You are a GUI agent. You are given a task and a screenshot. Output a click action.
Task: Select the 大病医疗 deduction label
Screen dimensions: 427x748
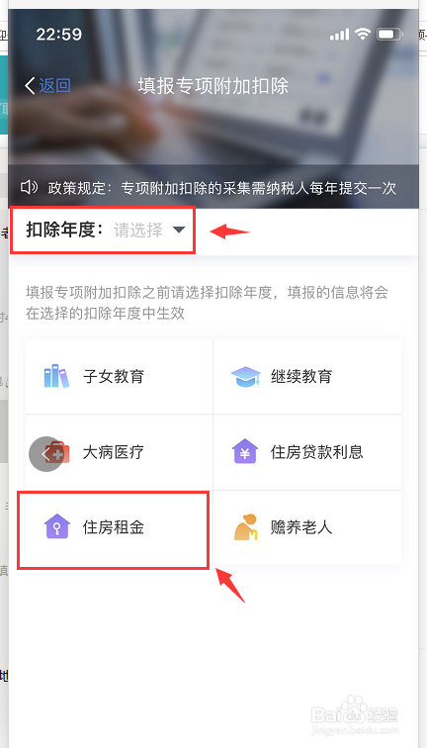pos(114,452)
